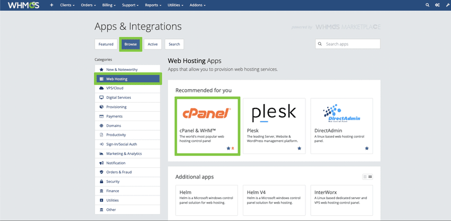
Task: Switch to the Featured tab
Action: (x=106, y=44)
